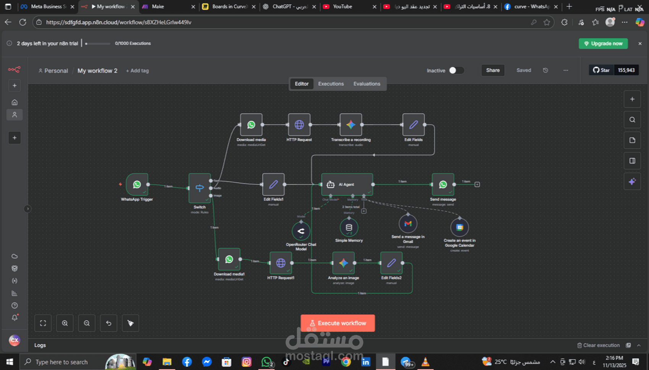The width and height of the screenshot is (649, 370).
Task: Open the Personal project breadcrumb
Action: [53, 71]
